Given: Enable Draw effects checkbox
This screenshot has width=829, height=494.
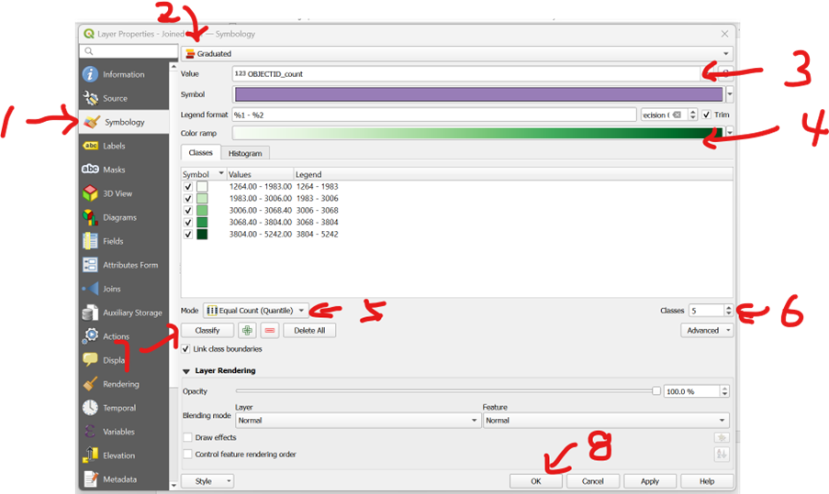Looking at the screenshot, I should pos(187,437).
